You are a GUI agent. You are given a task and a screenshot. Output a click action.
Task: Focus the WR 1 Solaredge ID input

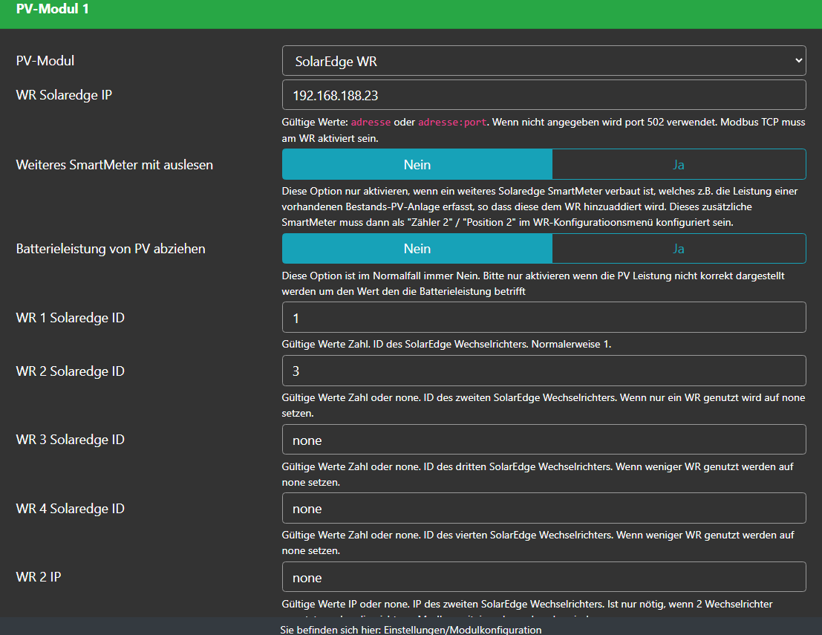pyautogui.click(x=544, y=318)
